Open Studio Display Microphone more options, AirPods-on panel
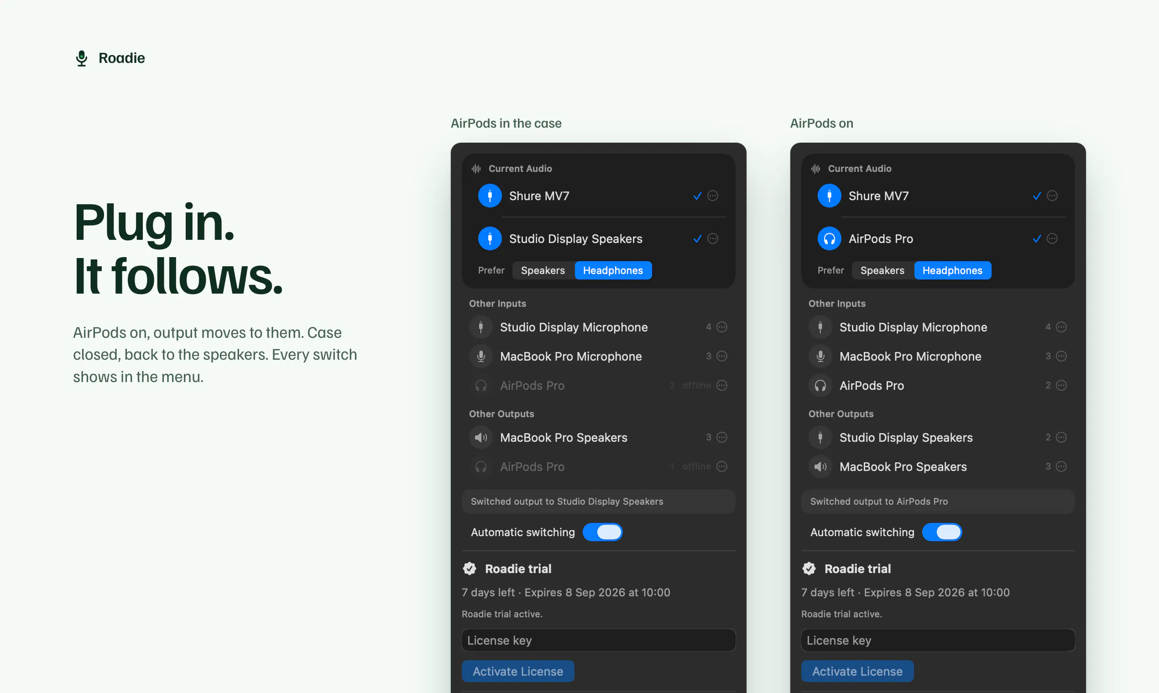Screen dimensions: 1159x693 1062,327
